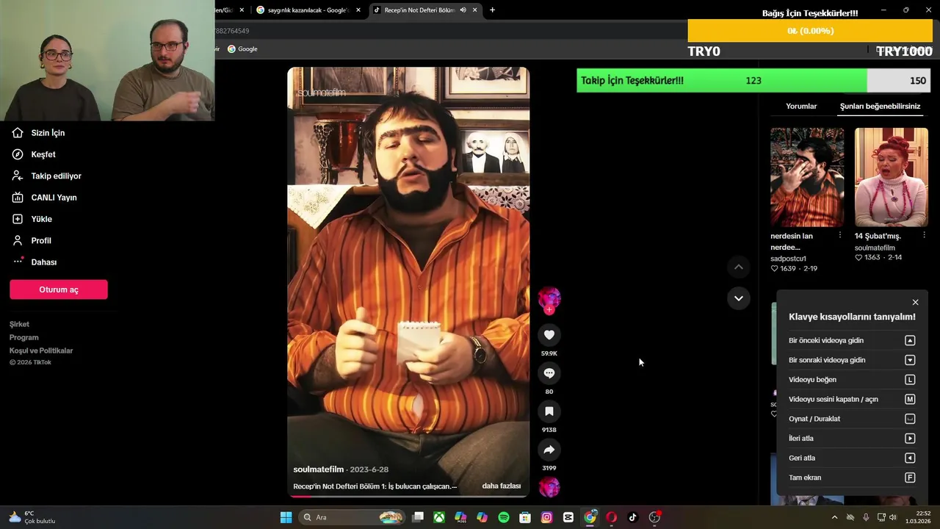This screenshot has height=529, width=940.
Task: Click 'Oynat / Duraklat' shortcut row
Action: point(852,419)
